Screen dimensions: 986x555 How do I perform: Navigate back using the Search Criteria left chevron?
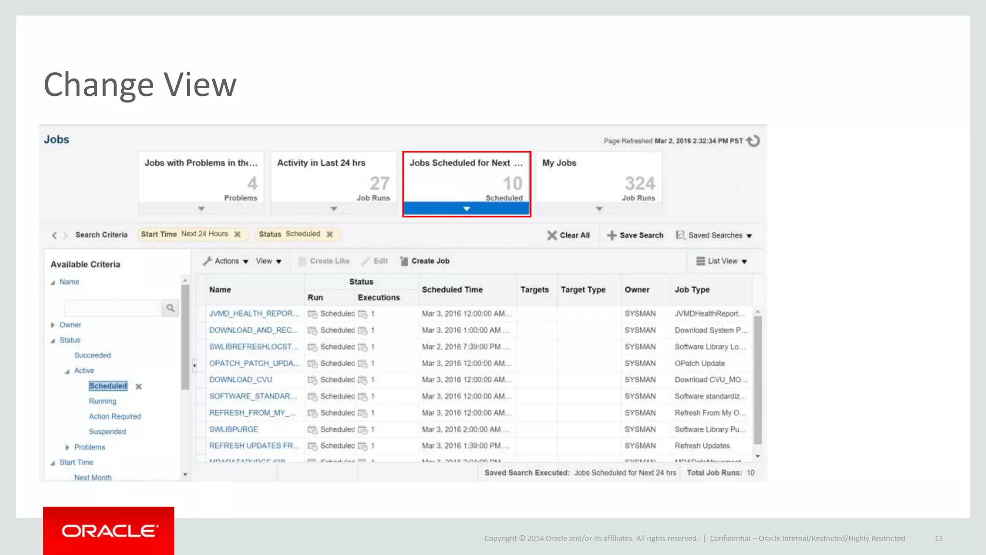54,235
